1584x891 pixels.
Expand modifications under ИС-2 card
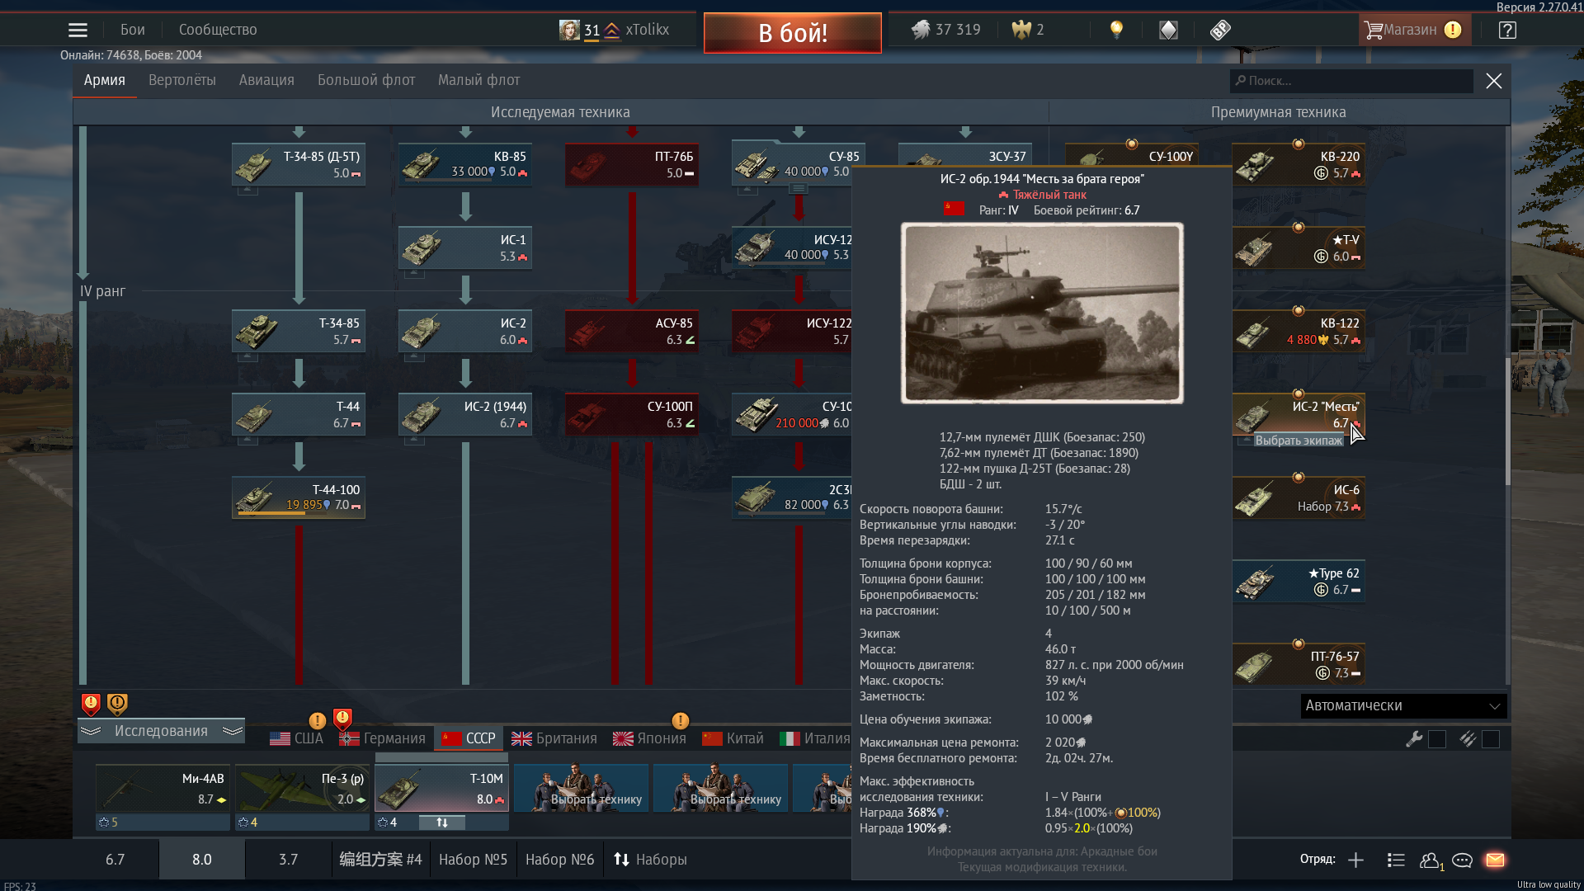[414, 357]
